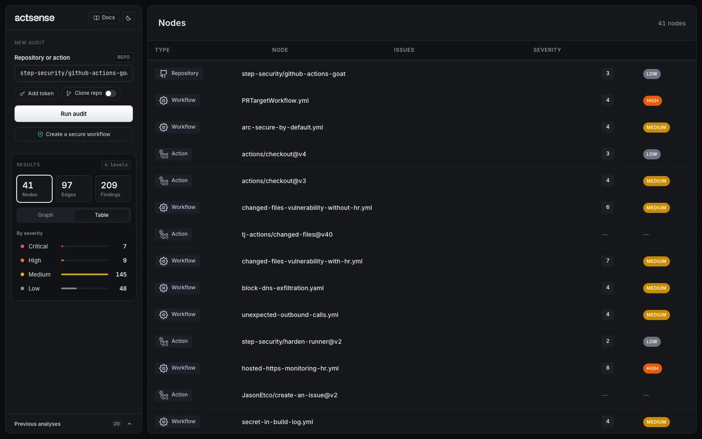
Task: Click the gear icon for secret-in-build-log.yml
Action: tap(164, 422)
